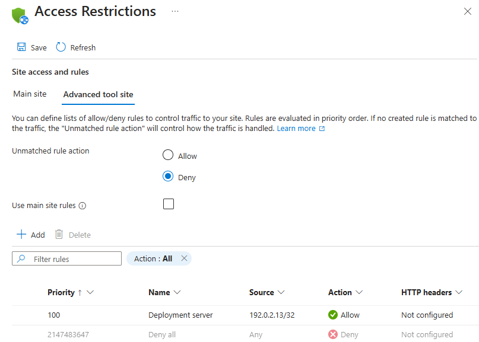Image resolution: width=479 pixels, height=342 pixels.
Task: Switch to the Main site tab
Action: tap(30, 94)
